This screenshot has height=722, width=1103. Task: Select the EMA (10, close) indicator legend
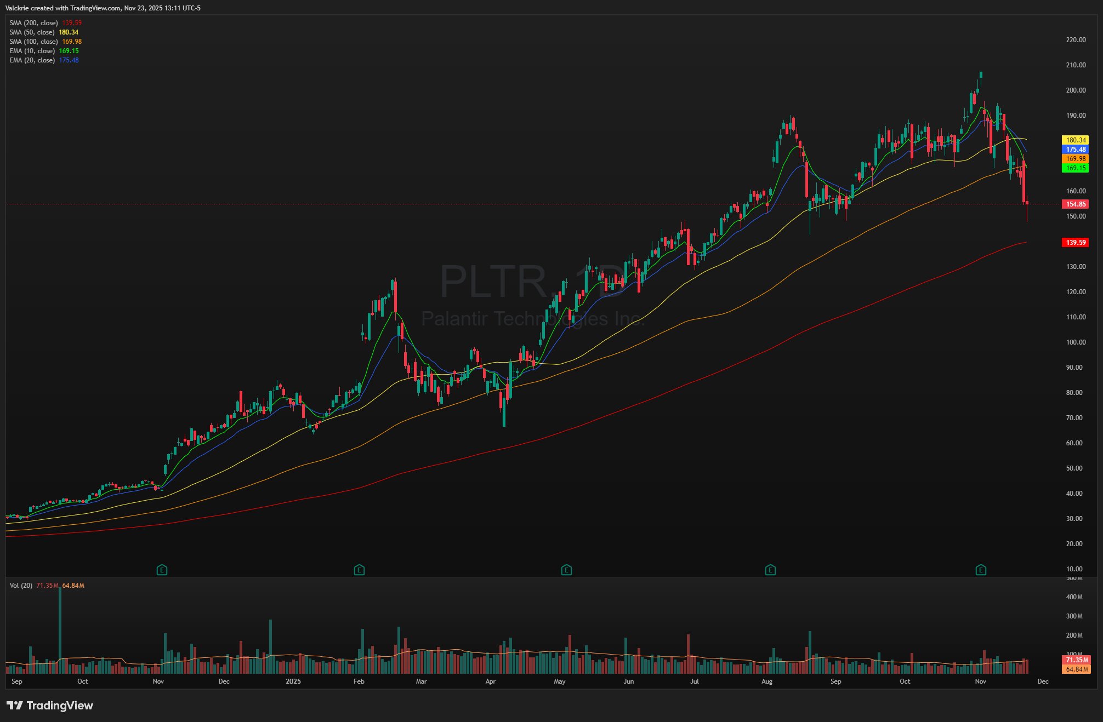point(32,51)
